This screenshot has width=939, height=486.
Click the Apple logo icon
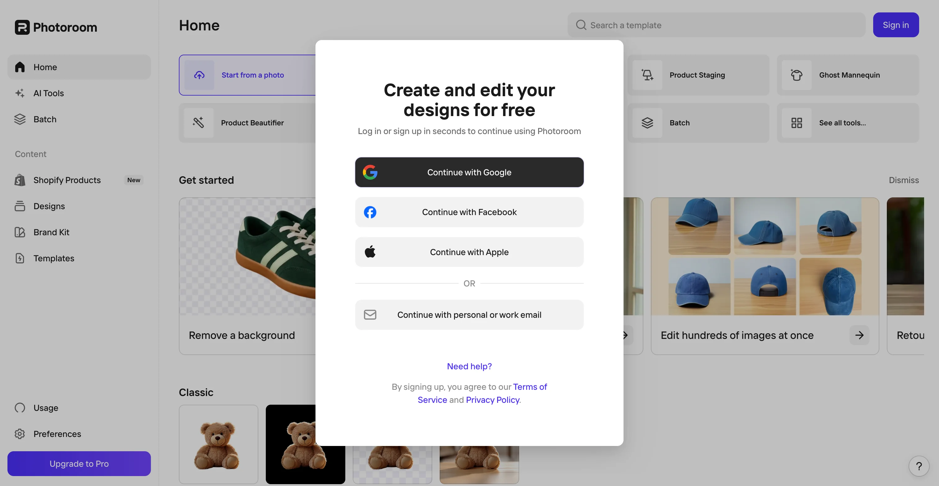[x=370, y=252]
